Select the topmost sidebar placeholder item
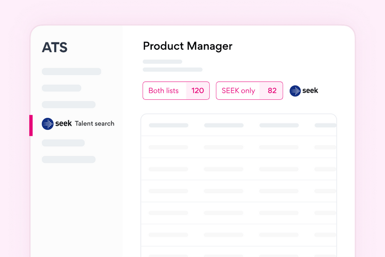The width and height of the screenshot is (385, 257). [x=71, y=72]
